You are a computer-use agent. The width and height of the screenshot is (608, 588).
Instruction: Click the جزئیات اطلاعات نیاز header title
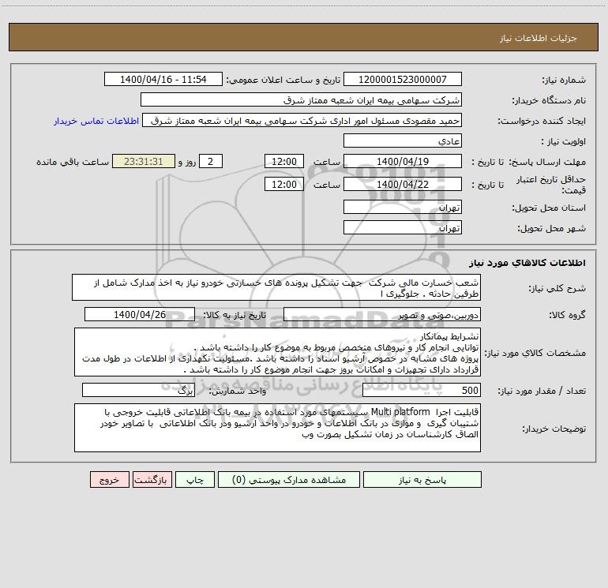coord(539,38)
